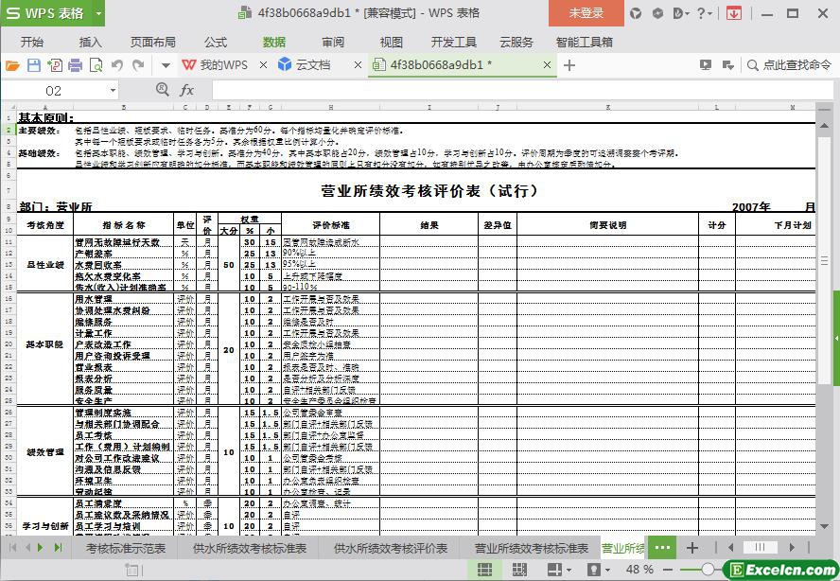Click the zoom out minus button
The image size is (840, 581).
click(x=668, y=570)
